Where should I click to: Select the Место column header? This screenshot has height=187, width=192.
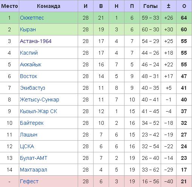coord(9,6)
